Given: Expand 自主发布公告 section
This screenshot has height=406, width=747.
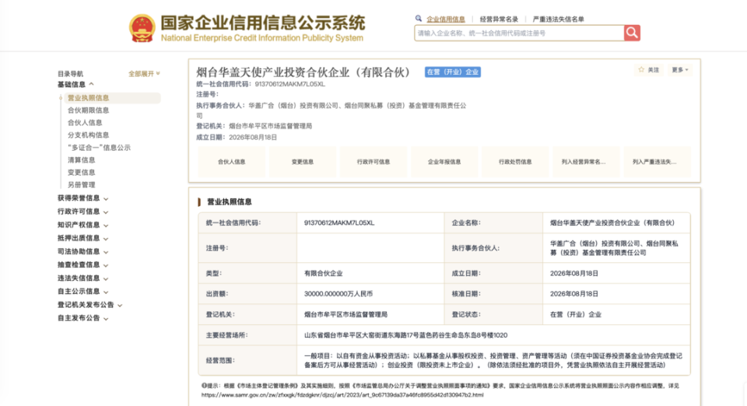Looking at the screenshot, I should click(83, 318).
